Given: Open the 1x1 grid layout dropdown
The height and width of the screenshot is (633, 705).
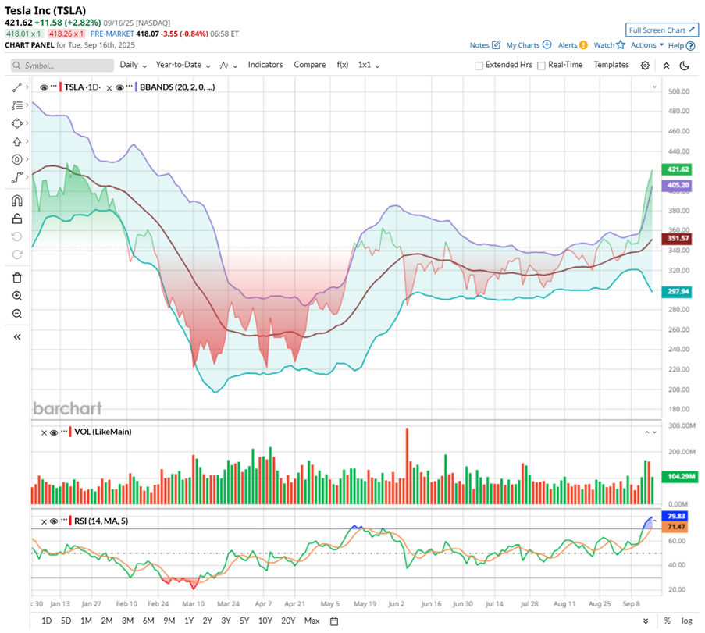Looking at the screenshot, I should [x=369, y=65].
